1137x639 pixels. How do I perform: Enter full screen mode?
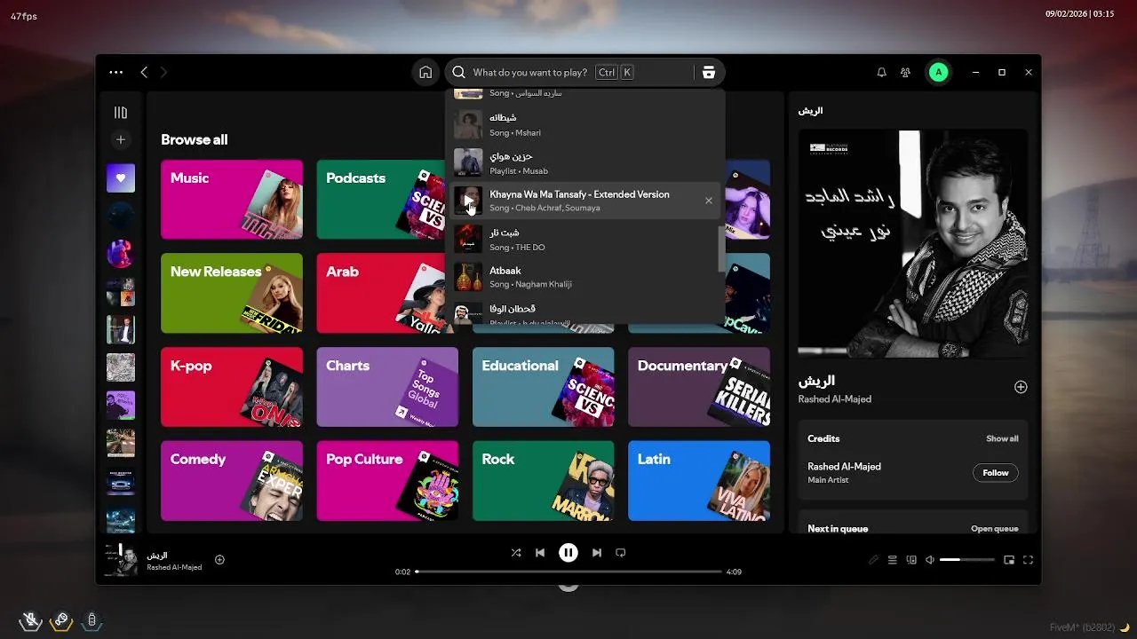[x=1028, y=560]
